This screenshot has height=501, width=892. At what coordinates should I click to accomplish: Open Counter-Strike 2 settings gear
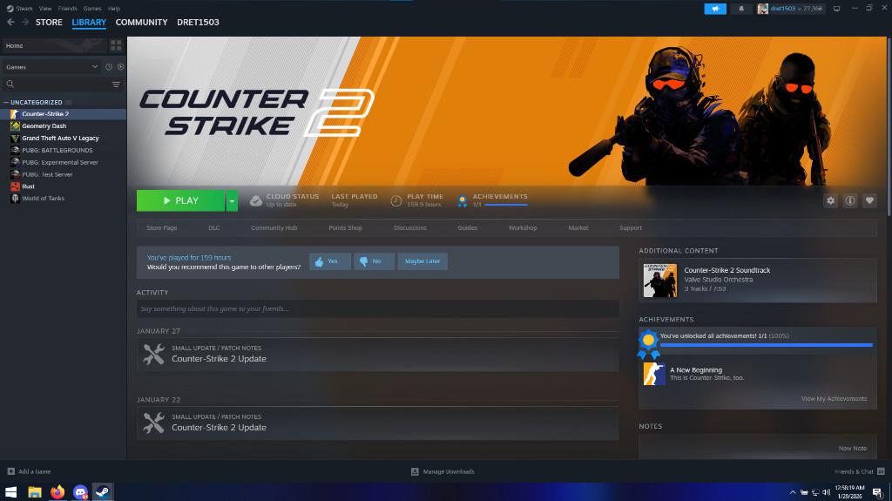(830, 200)
